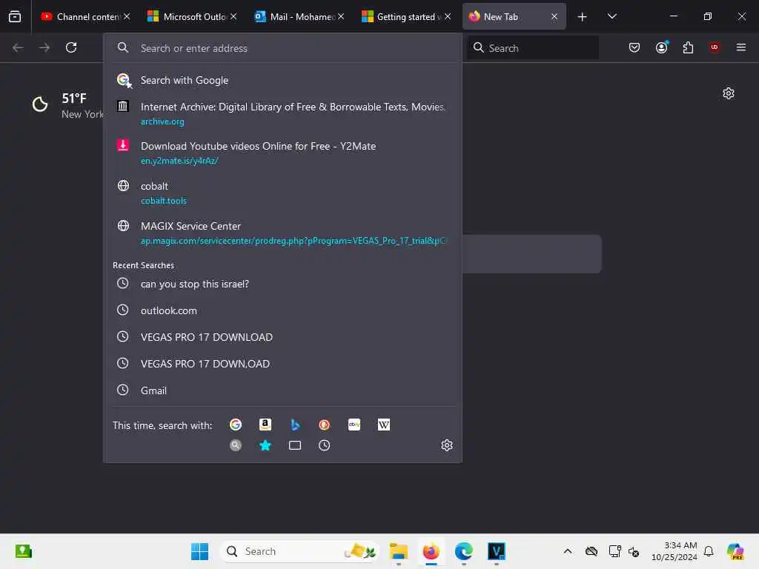Switch to Getting started tab

(x=401, y=16)
